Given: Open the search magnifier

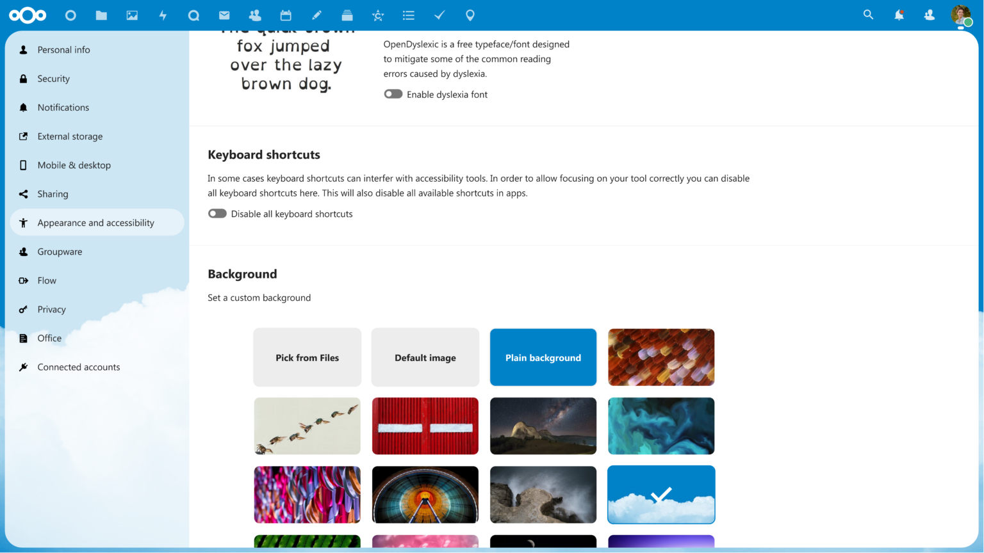Looking at the screenshot, I should pos(868,15).
